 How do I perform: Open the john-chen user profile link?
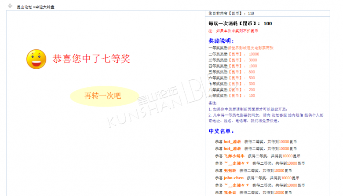tap(234, 178)
